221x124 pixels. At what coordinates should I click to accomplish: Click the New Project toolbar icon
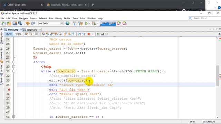(9, 23)
